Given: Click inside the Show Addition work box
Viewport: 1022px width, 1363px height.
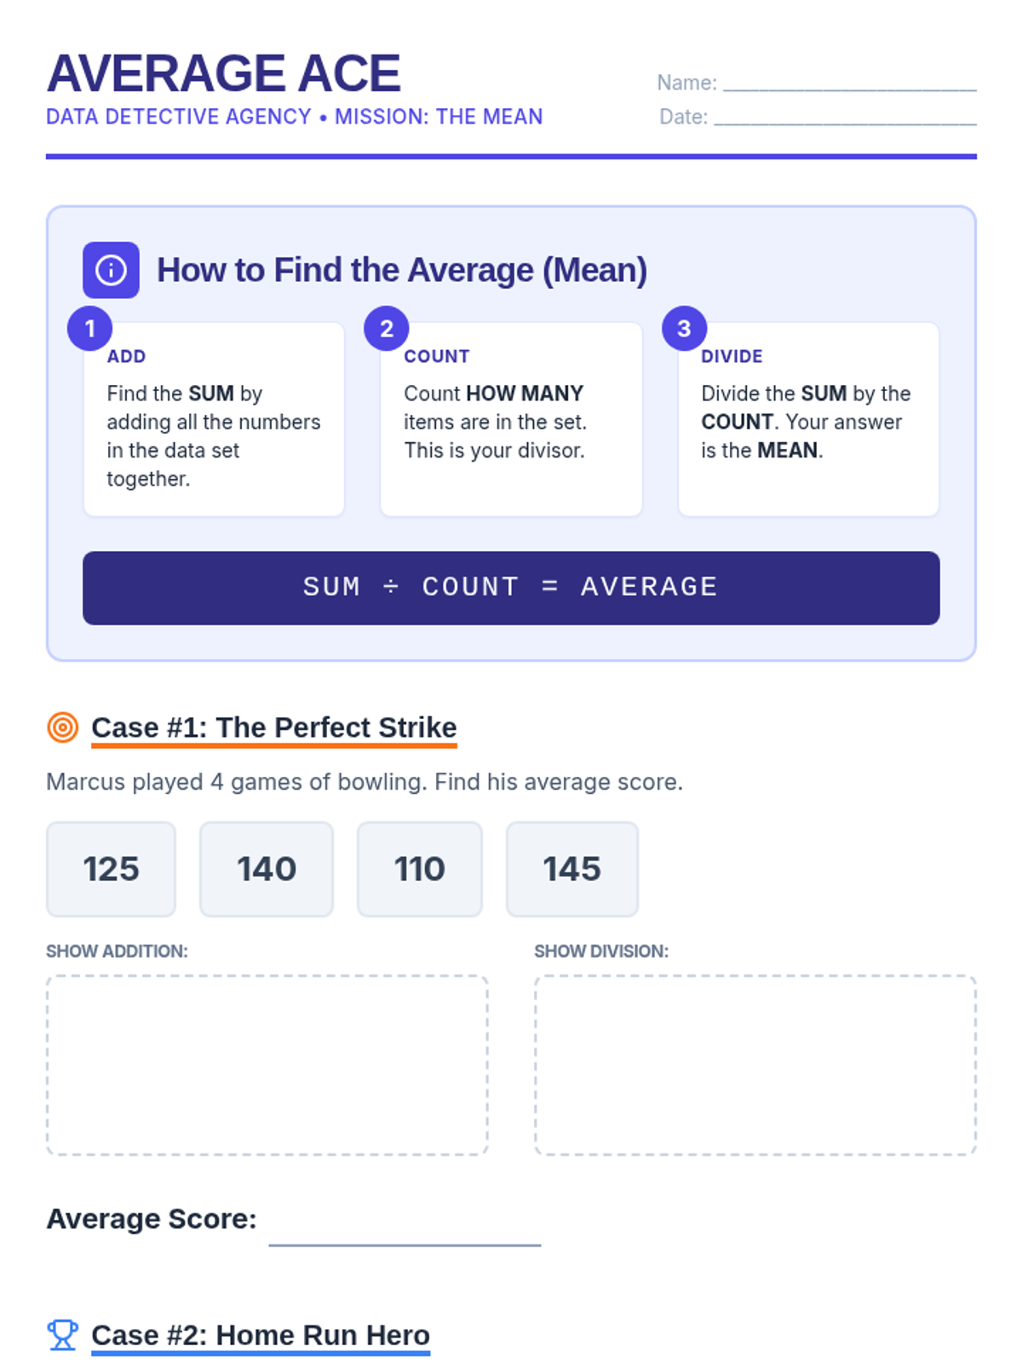Looking at the screenshot, I should pyautogui.click(x=267, y=1065).
